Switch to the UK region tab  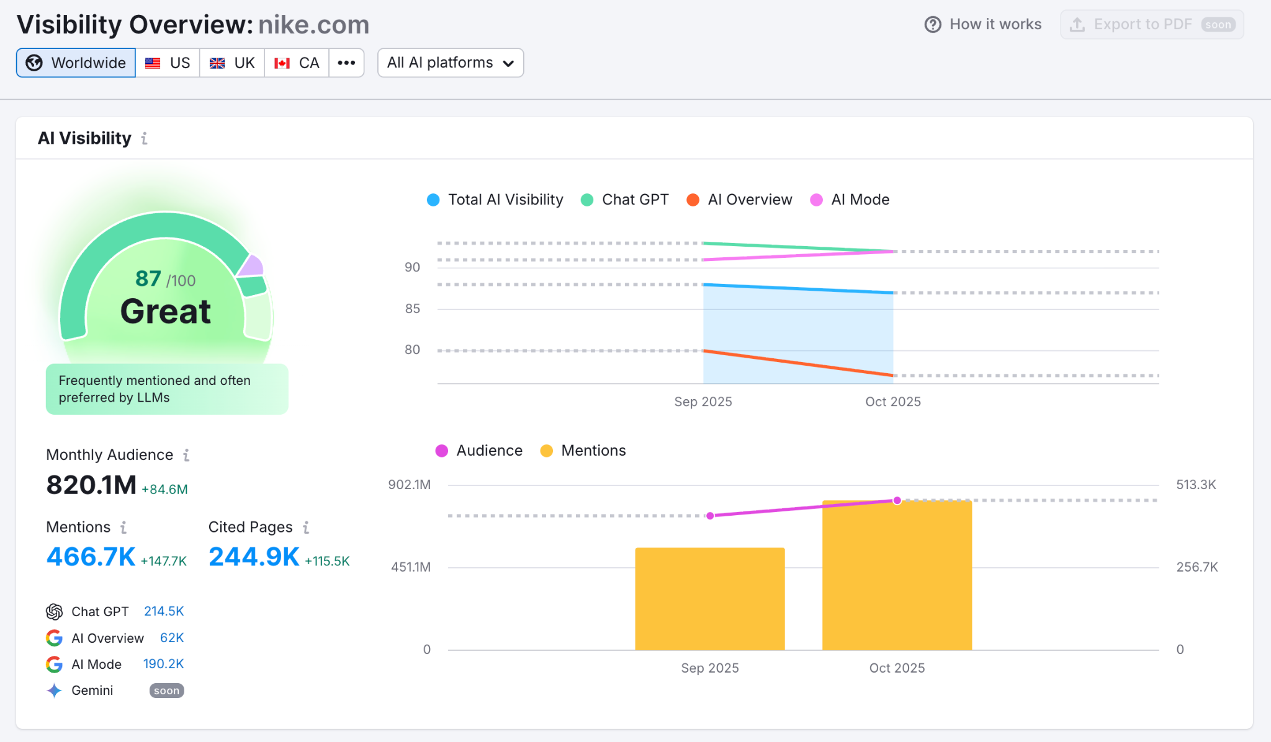(232, 63)
